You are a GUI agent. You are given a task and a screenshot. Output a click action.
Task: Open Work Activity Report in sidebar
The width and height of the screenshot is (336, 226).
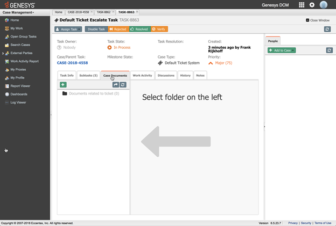[x=24, y=61]
